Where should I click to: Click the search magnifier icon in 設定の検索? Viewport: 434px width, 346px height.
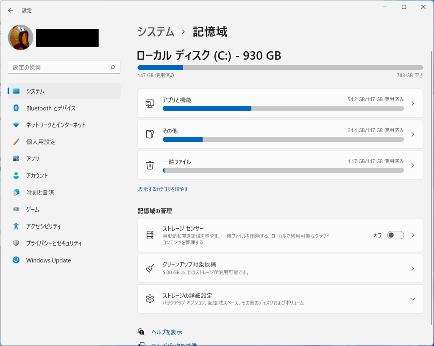pyautogui.click(x=113, y=67)
